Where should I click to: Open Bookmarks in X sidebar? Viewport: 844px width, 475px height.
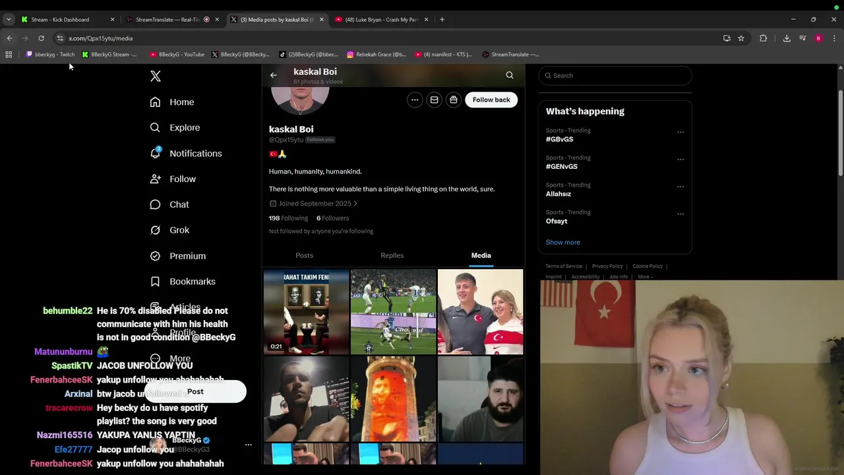point(183,282)
